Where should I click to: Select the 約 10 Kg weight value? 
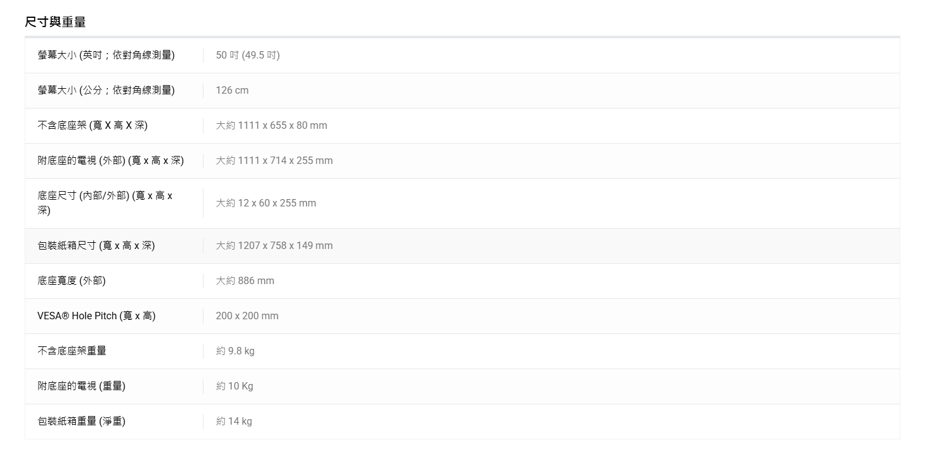(x=234, y=386)
